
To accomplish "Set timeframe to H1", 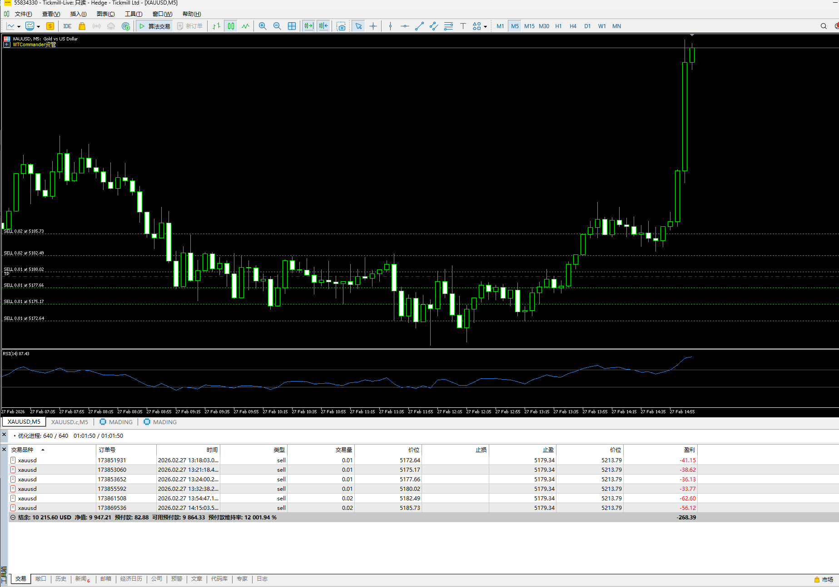I will [558, 26].
